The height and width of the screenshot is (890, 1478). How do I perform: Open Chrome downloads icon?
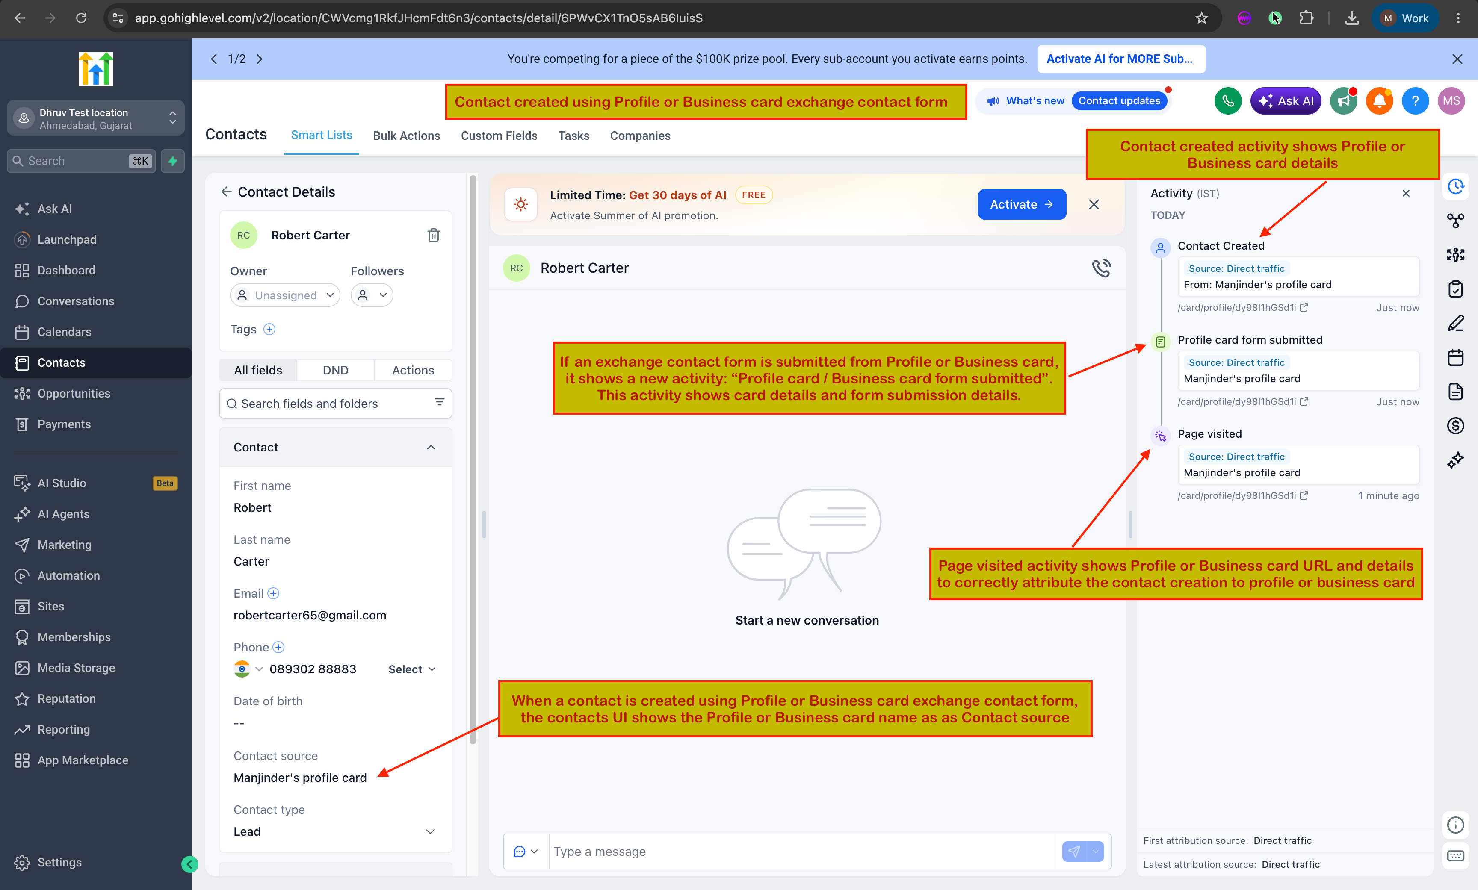click(1352, 18)
